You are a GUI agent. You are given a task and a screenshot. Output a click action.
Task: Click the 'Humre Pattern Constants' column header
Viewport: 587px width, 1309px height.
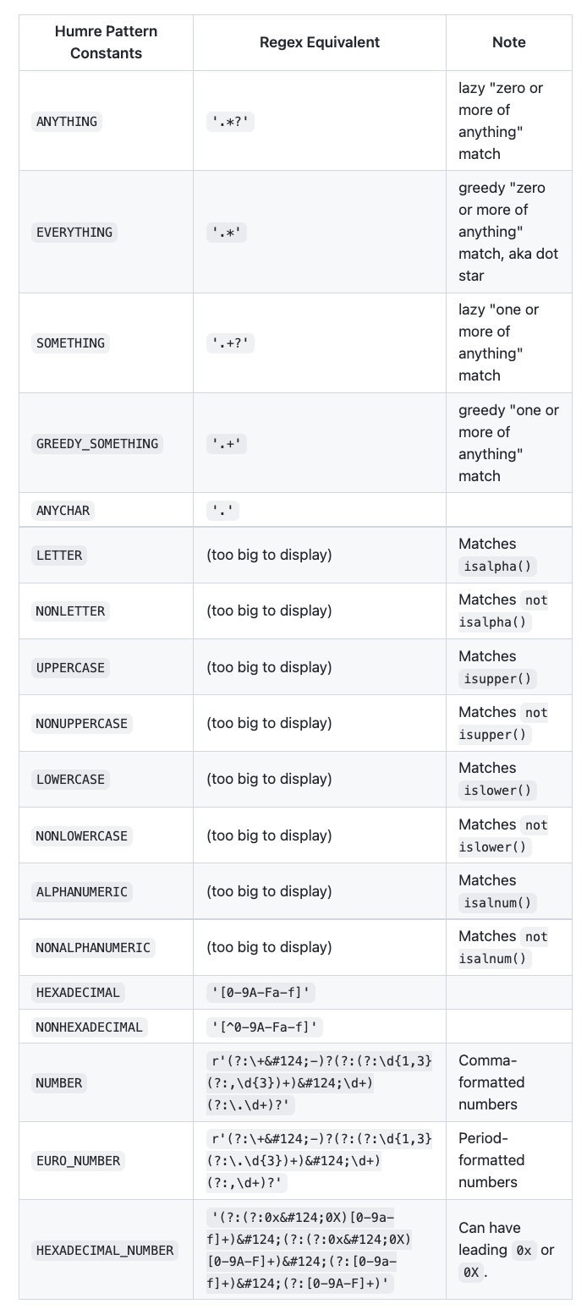pyautogui.click(x=106, y=42)
